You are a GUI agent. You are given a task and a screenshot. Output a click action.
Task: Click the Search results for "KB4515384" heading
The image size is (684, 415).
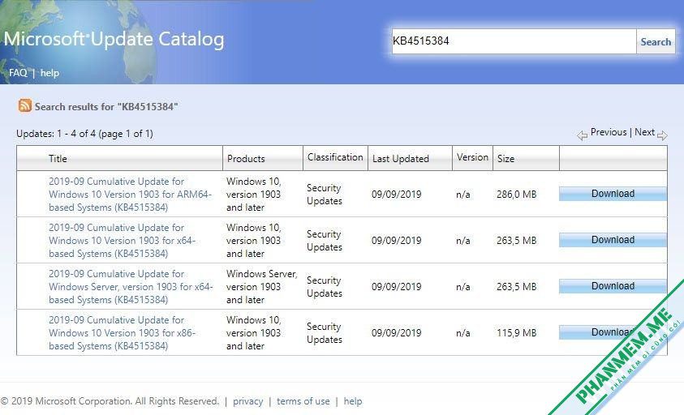106,107
